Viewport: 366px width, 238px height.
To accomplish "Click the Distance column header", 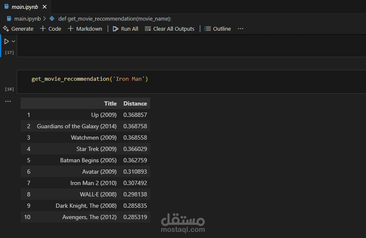I will pos(135,103).
